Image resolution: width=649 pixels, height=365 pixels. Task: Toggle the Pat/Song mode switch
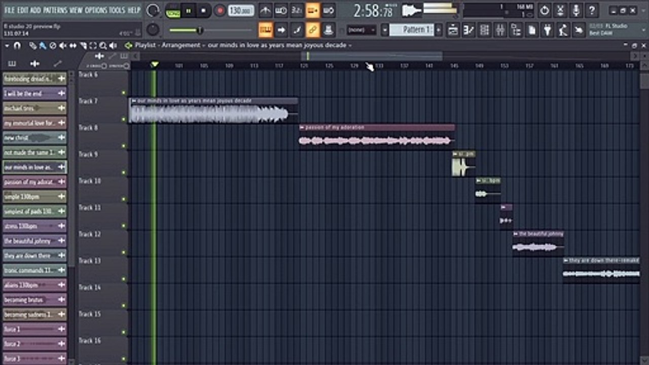(173, 10)
